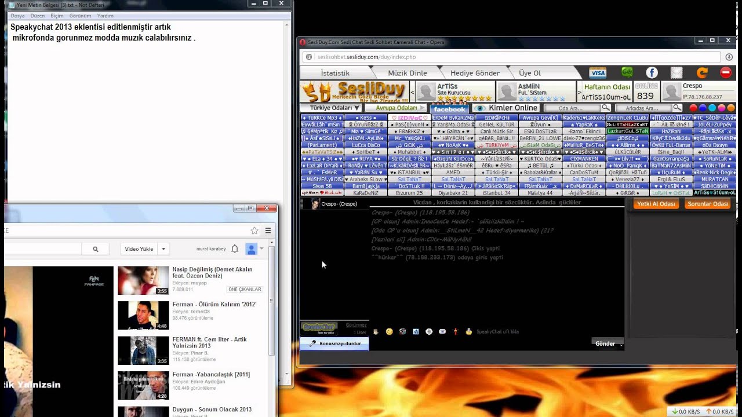
Task: Join the TüRKCe Mp3 room
Action: (322, 118)
